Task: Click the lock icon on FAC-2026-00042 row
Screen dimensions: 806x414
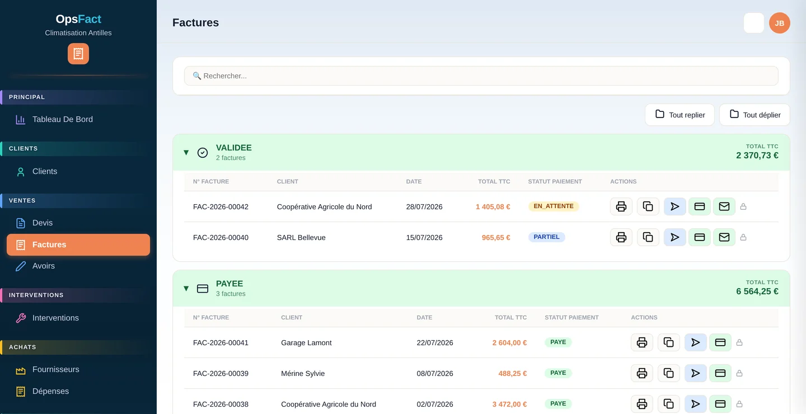Action: tap(743, 206)
